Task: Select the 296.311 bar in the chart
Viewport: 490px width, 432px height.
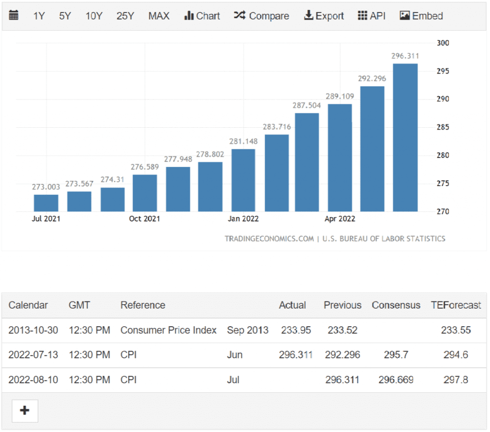Action: (405, 138)
